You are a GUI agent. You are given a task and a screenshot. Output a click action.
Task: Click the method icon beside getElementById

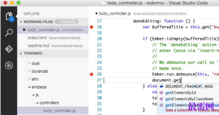pos(161,93)
